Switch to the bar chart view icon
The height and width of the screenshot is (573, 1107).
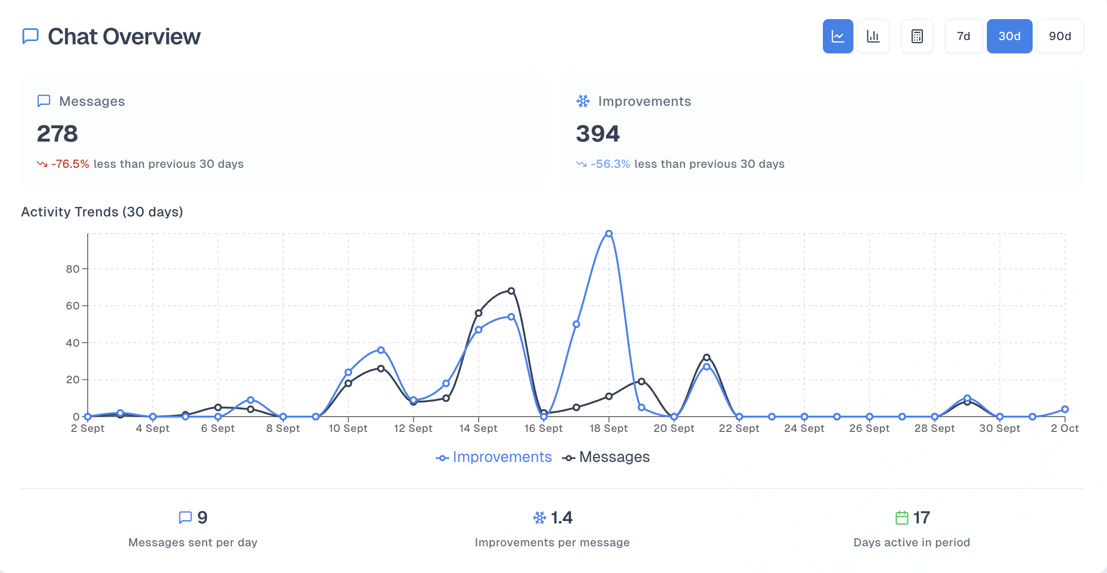[x=873, y=36]
